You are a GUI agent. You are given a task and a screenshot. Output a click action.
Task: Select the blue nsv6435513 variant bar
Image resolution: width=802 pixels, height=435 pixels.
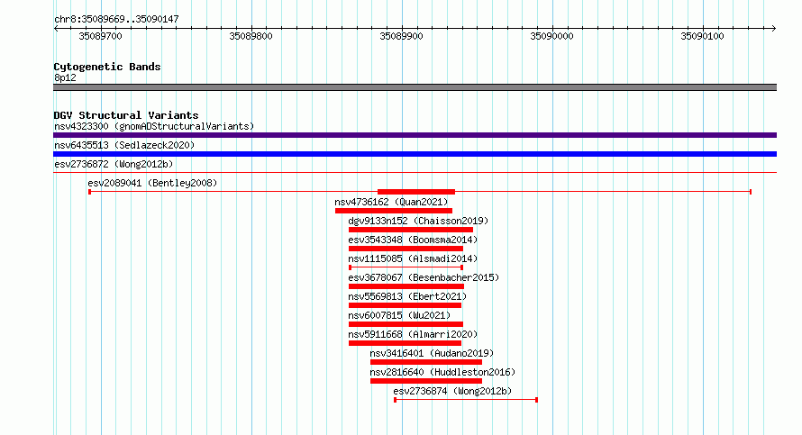pyautogui.click(x=415, y=154)
